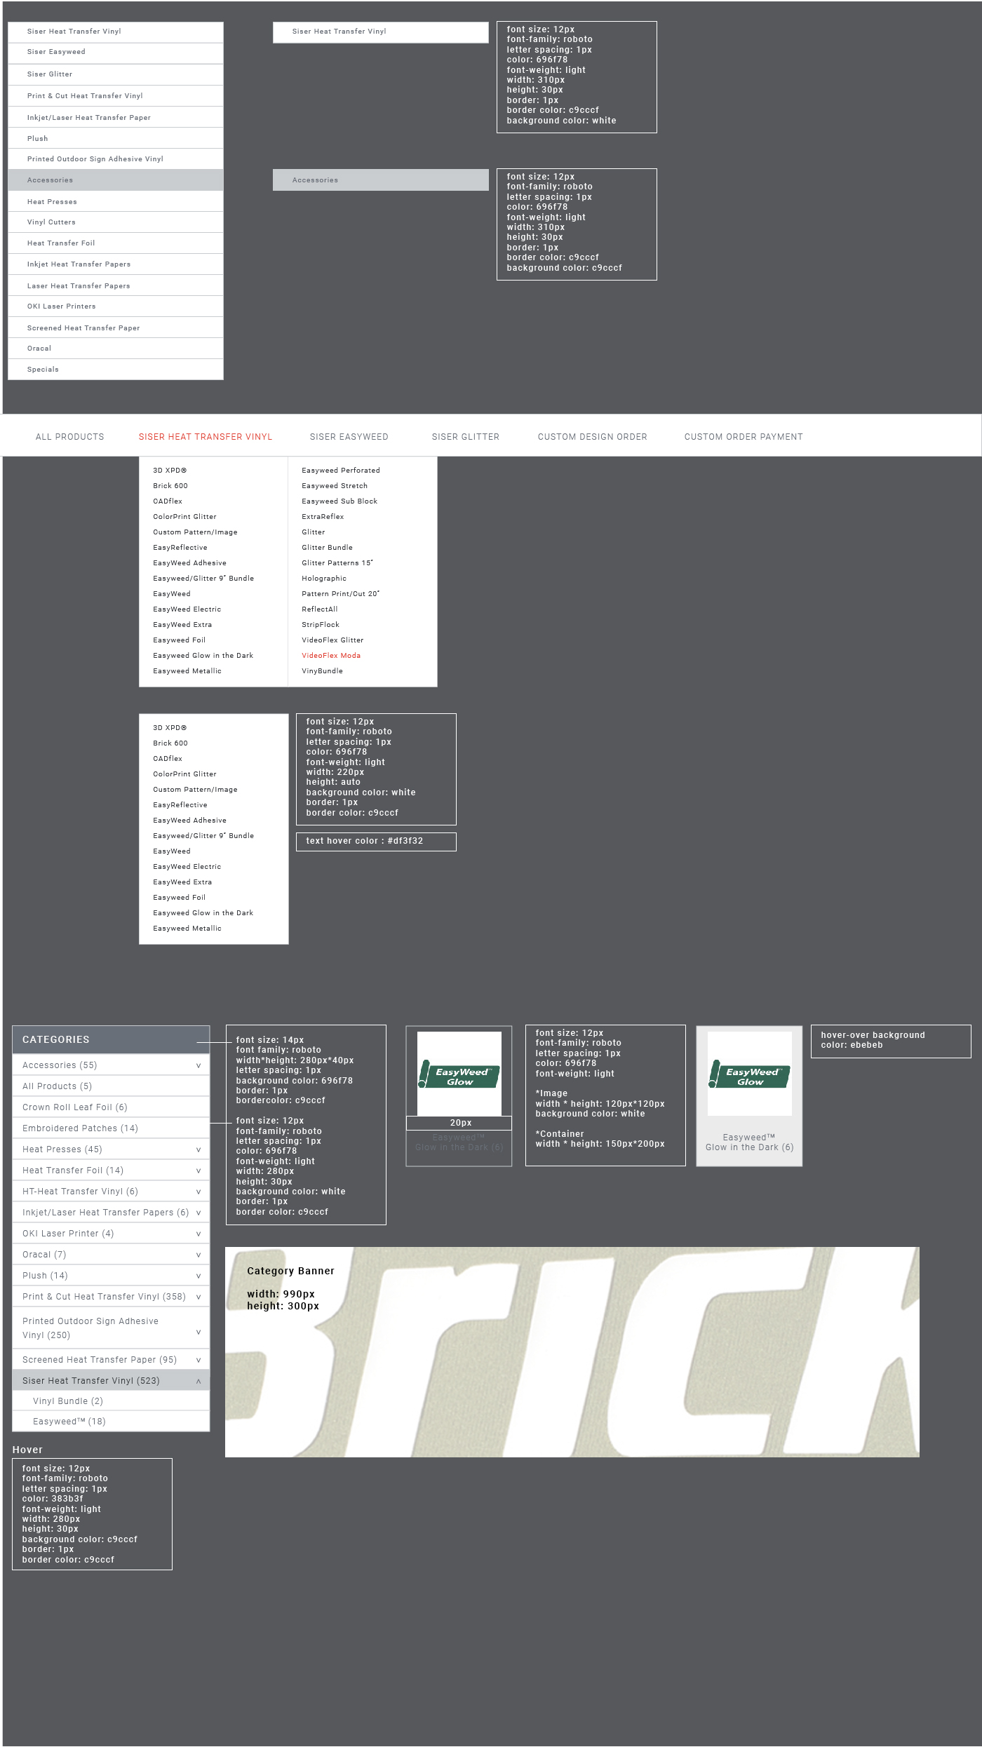This screenshot has height=1747, width=982.
Task: Open the ALL PRODUCTS navigation tab
Action: pyautogui.click(x=70, y=437)
